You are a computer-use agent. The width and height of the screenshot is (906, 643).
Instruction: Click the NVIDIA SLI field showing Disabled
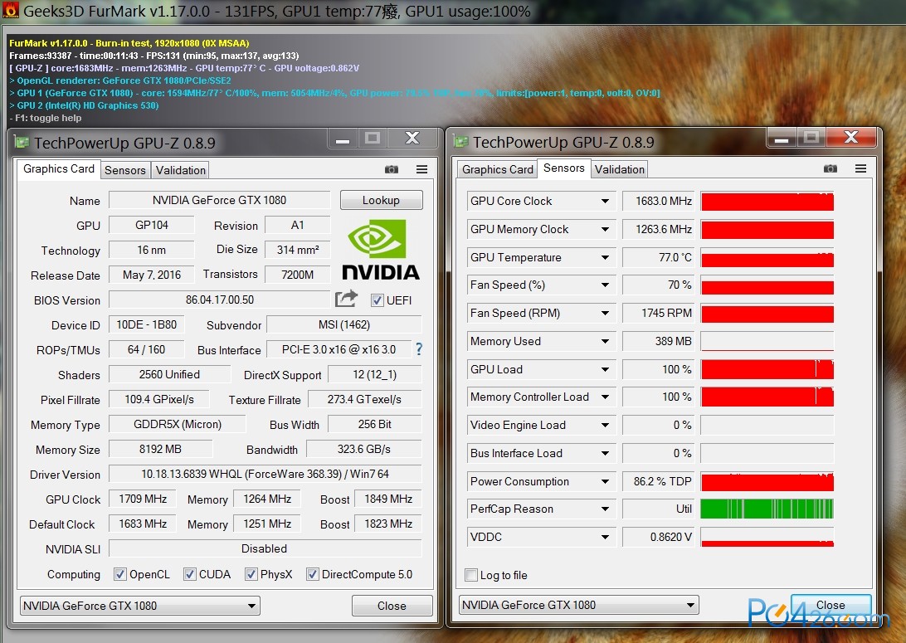click(265, 549)
